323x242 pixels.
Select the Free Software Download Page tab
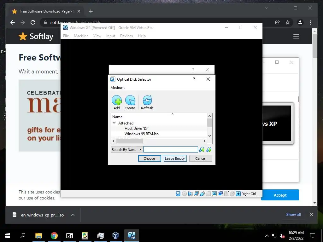46,11
